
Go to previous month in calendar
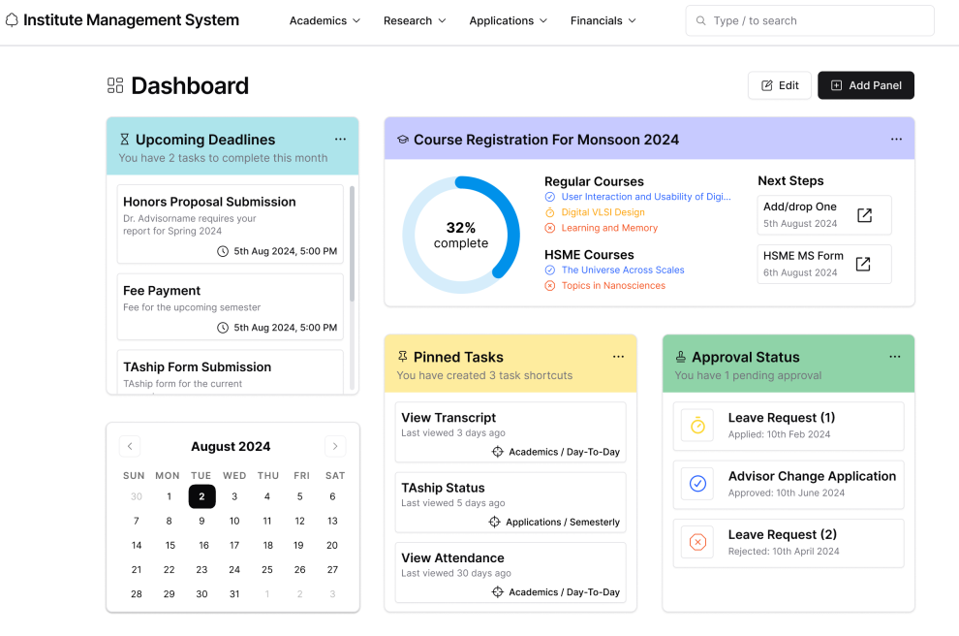click(x=130, y=446)
